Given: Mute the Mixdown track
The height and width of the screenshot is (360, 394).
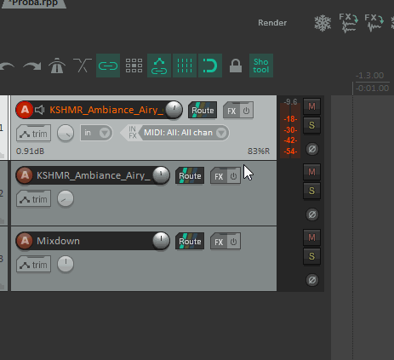Looking at the screenshot, I should pos(311,237).
